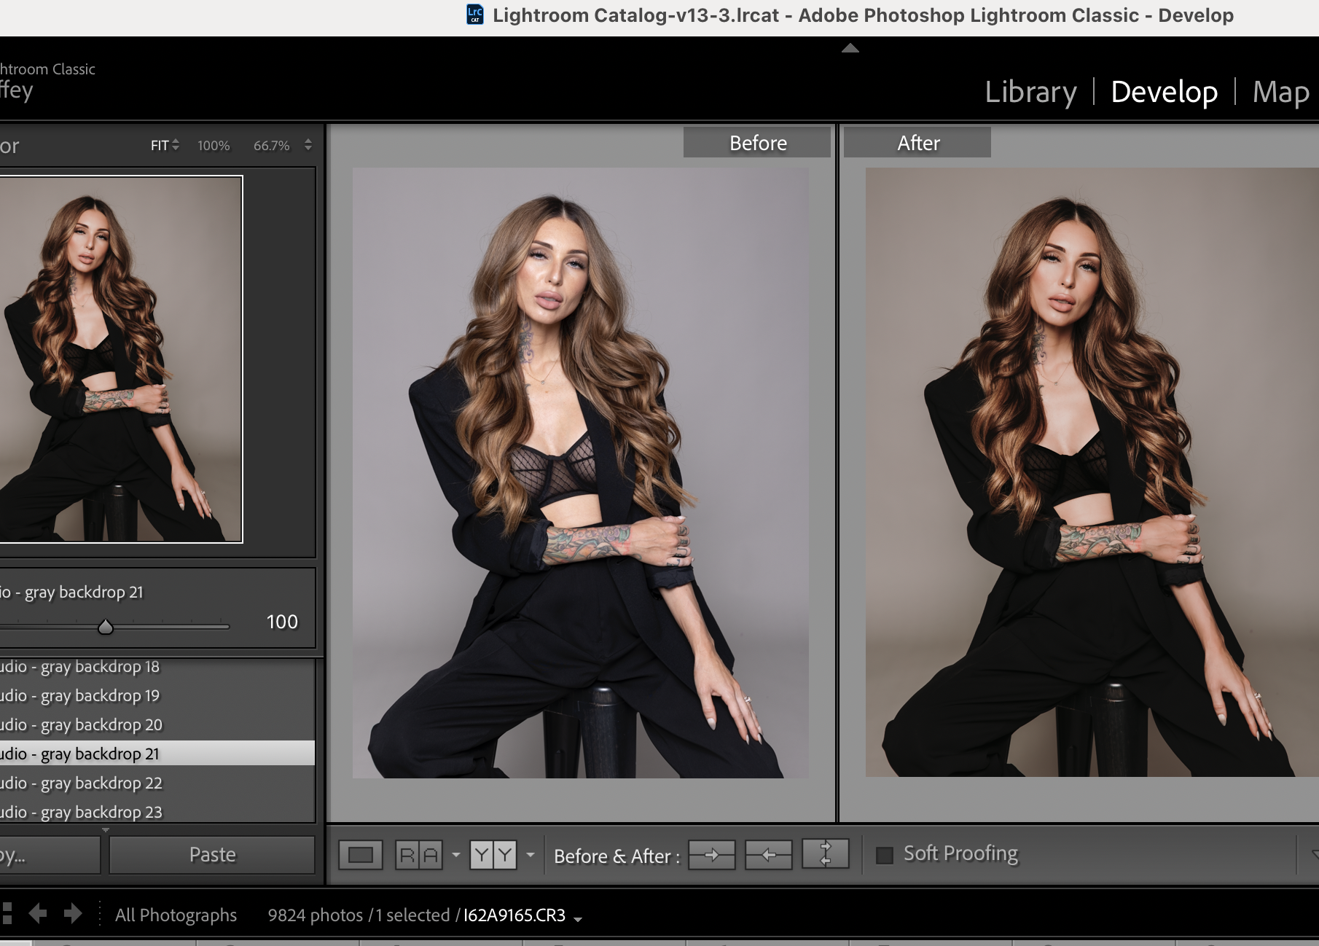This screenshot has width=1319, height=946.
Task: Swap Before and After settings icon
Action: (826, 853)
